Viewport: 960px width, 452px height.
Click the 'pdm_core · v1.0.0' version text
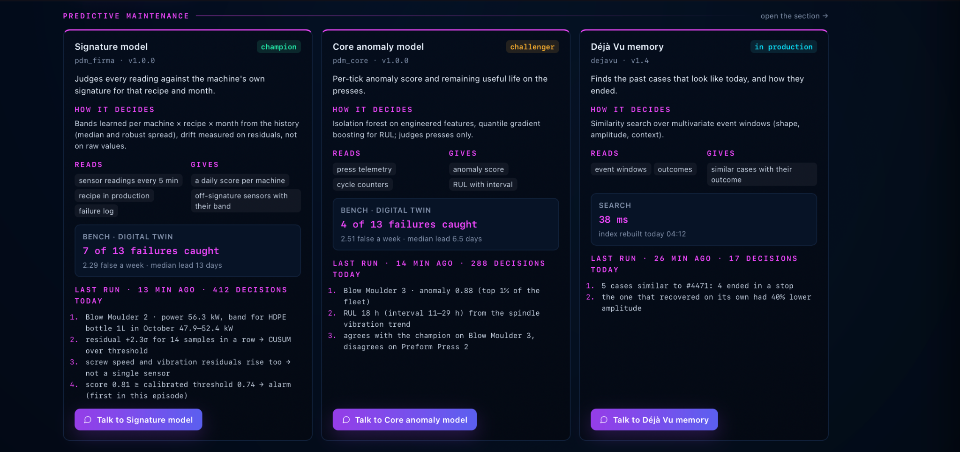pos(371,60)
